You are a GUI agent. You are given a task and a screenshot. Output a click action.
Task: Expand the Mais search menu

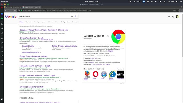(57, 22)
